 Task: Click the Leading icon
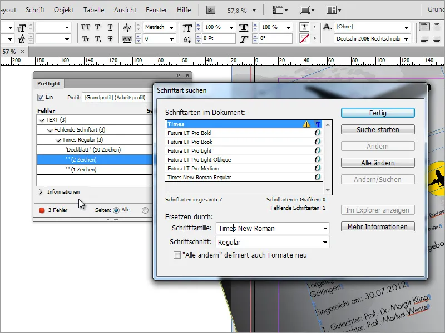pyautogui.click(x=22, y=39)
